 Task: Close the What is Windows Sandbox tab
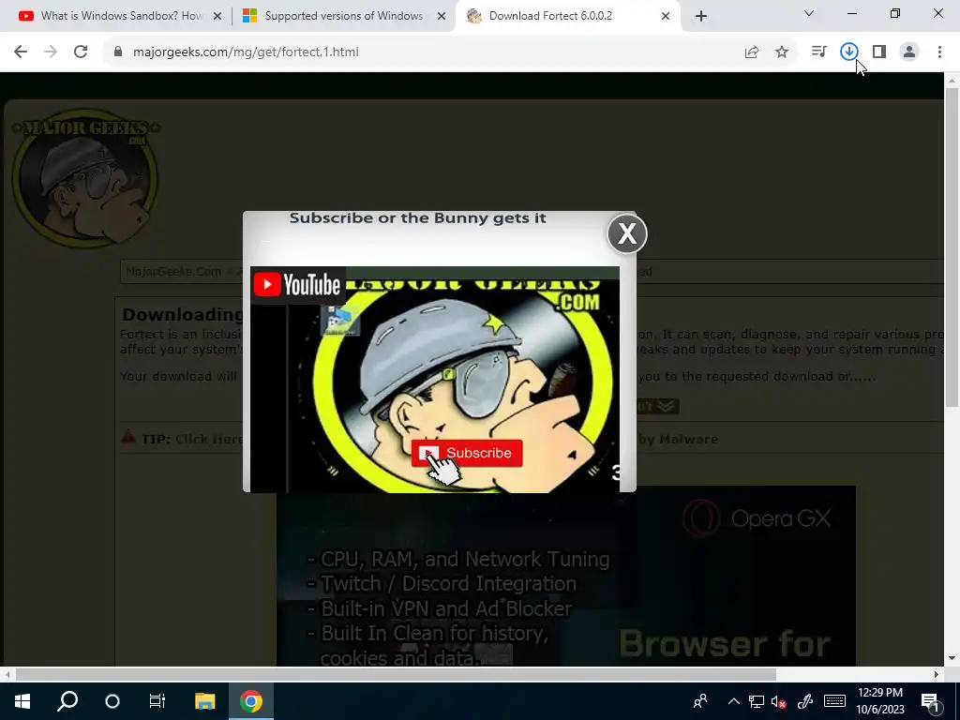[x=217, y=17]
